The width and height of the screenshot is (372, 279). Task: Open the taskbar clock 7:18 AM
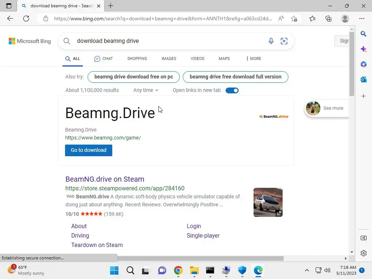pos(346,270)
